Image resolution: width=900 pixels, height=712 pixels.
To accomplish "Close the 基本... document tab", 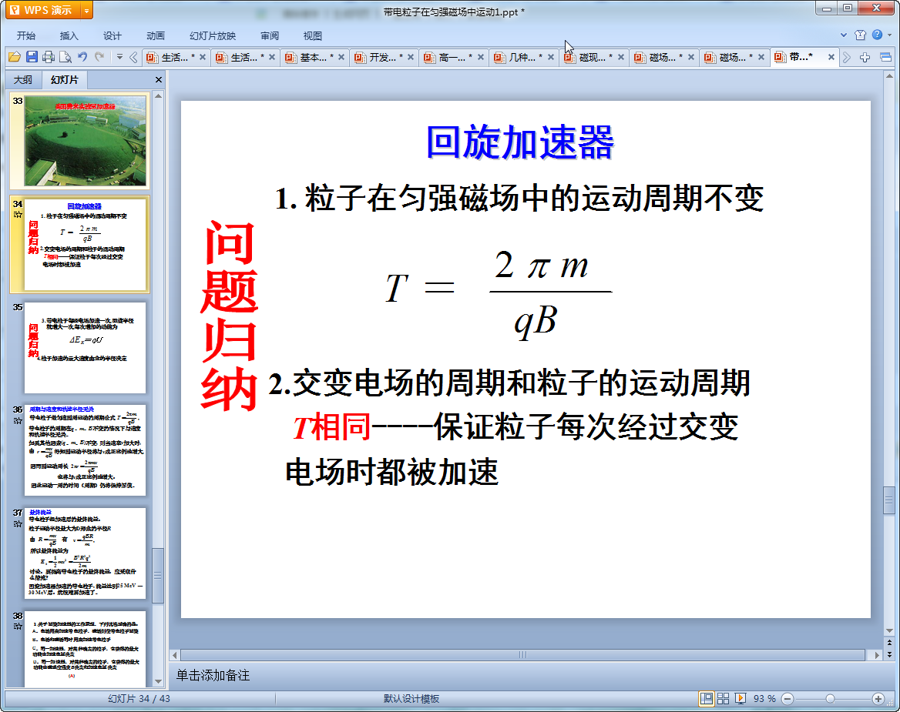I will tap(341, 57).
